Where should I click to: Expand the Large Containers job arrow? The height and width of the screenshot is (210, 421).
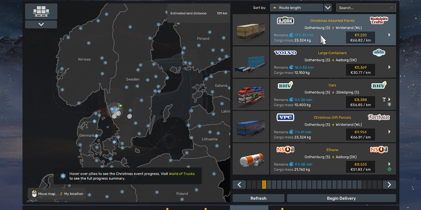389,67
